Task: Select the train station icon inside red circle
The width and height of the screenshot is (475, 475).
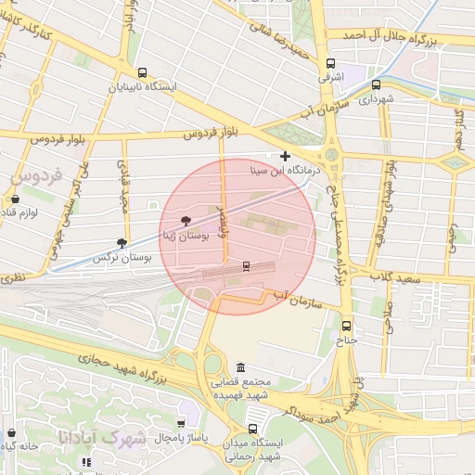Action: tap(246, 266)
